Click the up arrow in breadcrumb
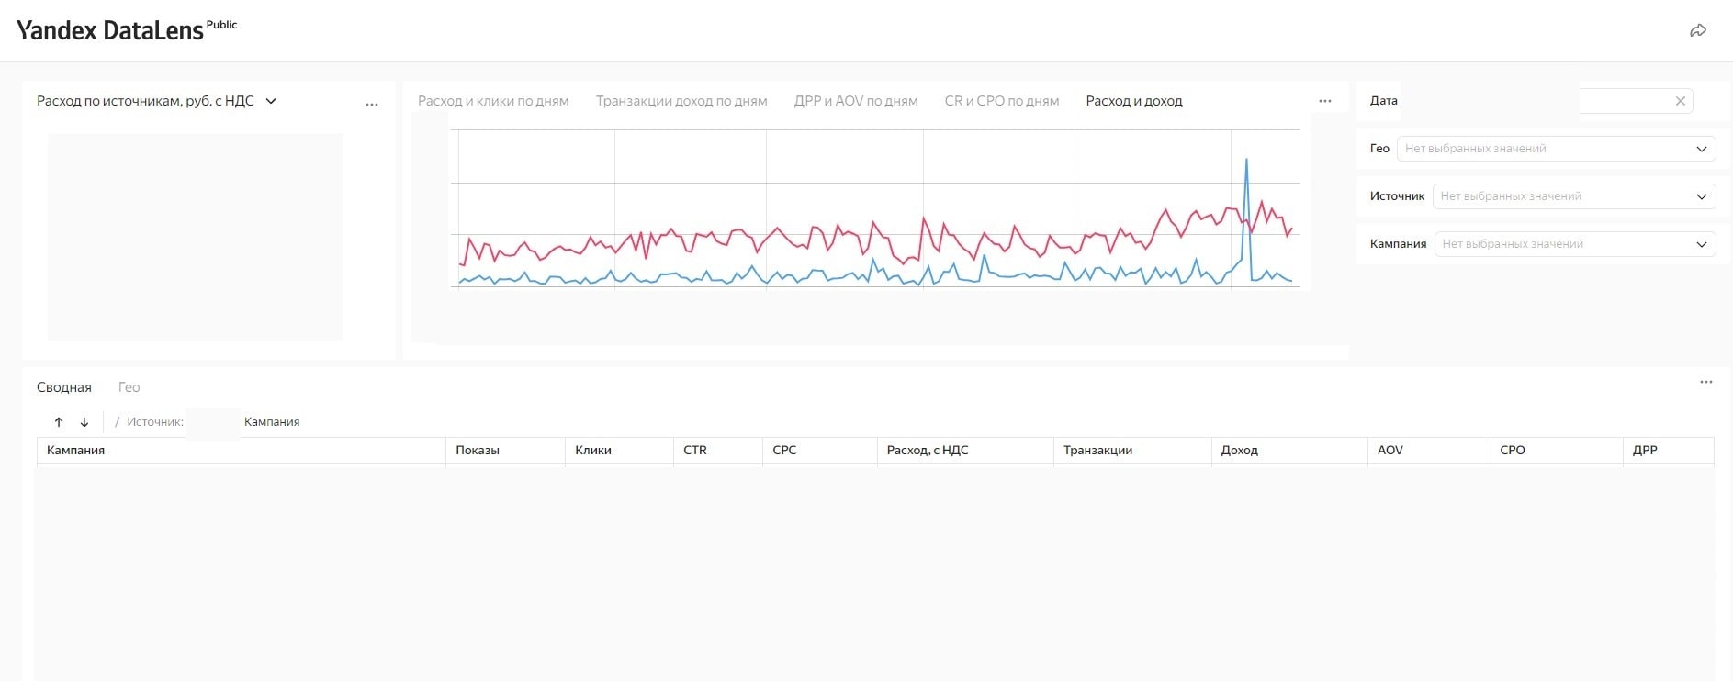1733x681 pixels. click(x=59, y=422)
